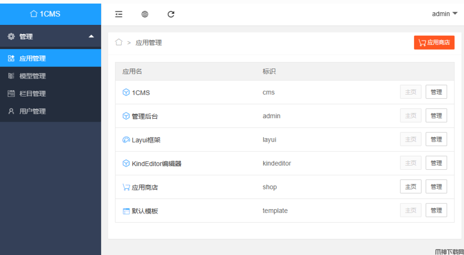Click the cart icon beside 应用商店 row
464x255 pixels.
[x=126, y=187]
